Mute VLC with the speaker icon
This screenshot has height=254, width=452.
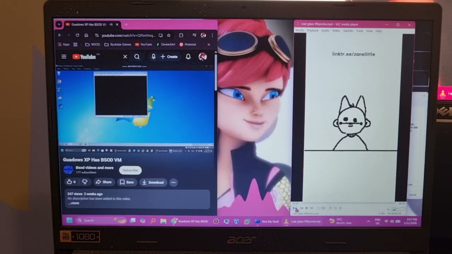click(x=388, y=210)
